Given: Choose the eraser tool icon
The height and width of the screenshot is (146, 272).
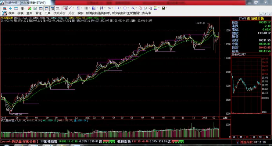Looking at the screenshot, I should click(x=145, y=8).
